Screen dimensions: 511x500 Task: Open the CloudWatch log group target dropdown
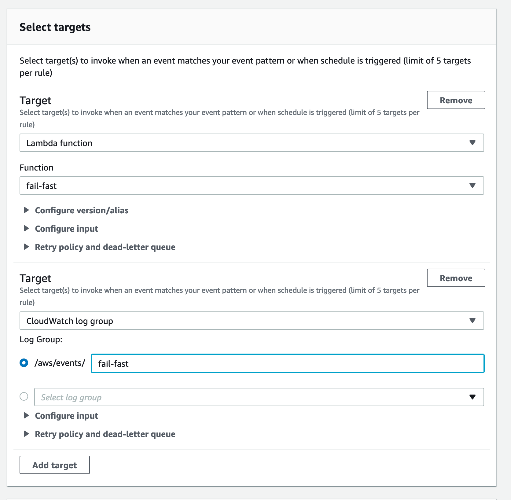pos(244,321)
